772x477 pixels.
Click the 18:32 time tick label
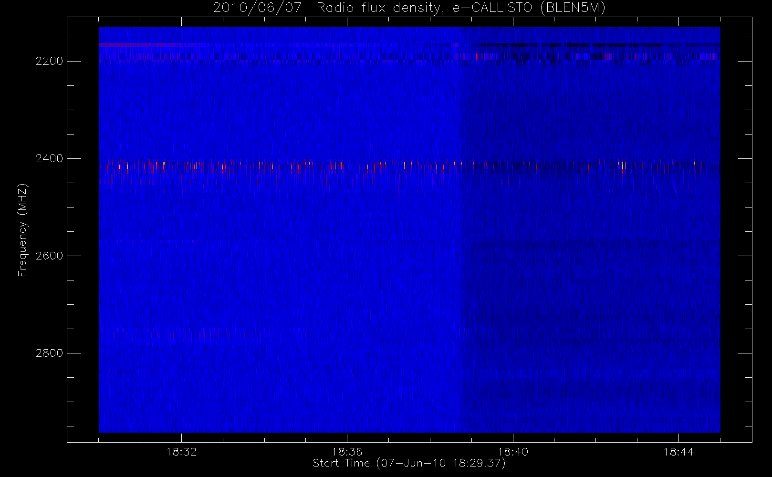click(x=181, y=452)
